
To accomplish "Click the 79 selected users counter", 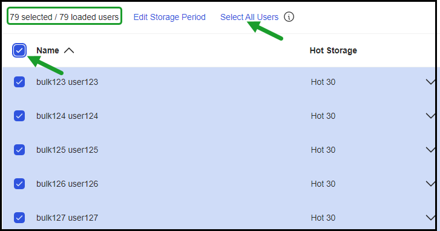I will 64,17.
